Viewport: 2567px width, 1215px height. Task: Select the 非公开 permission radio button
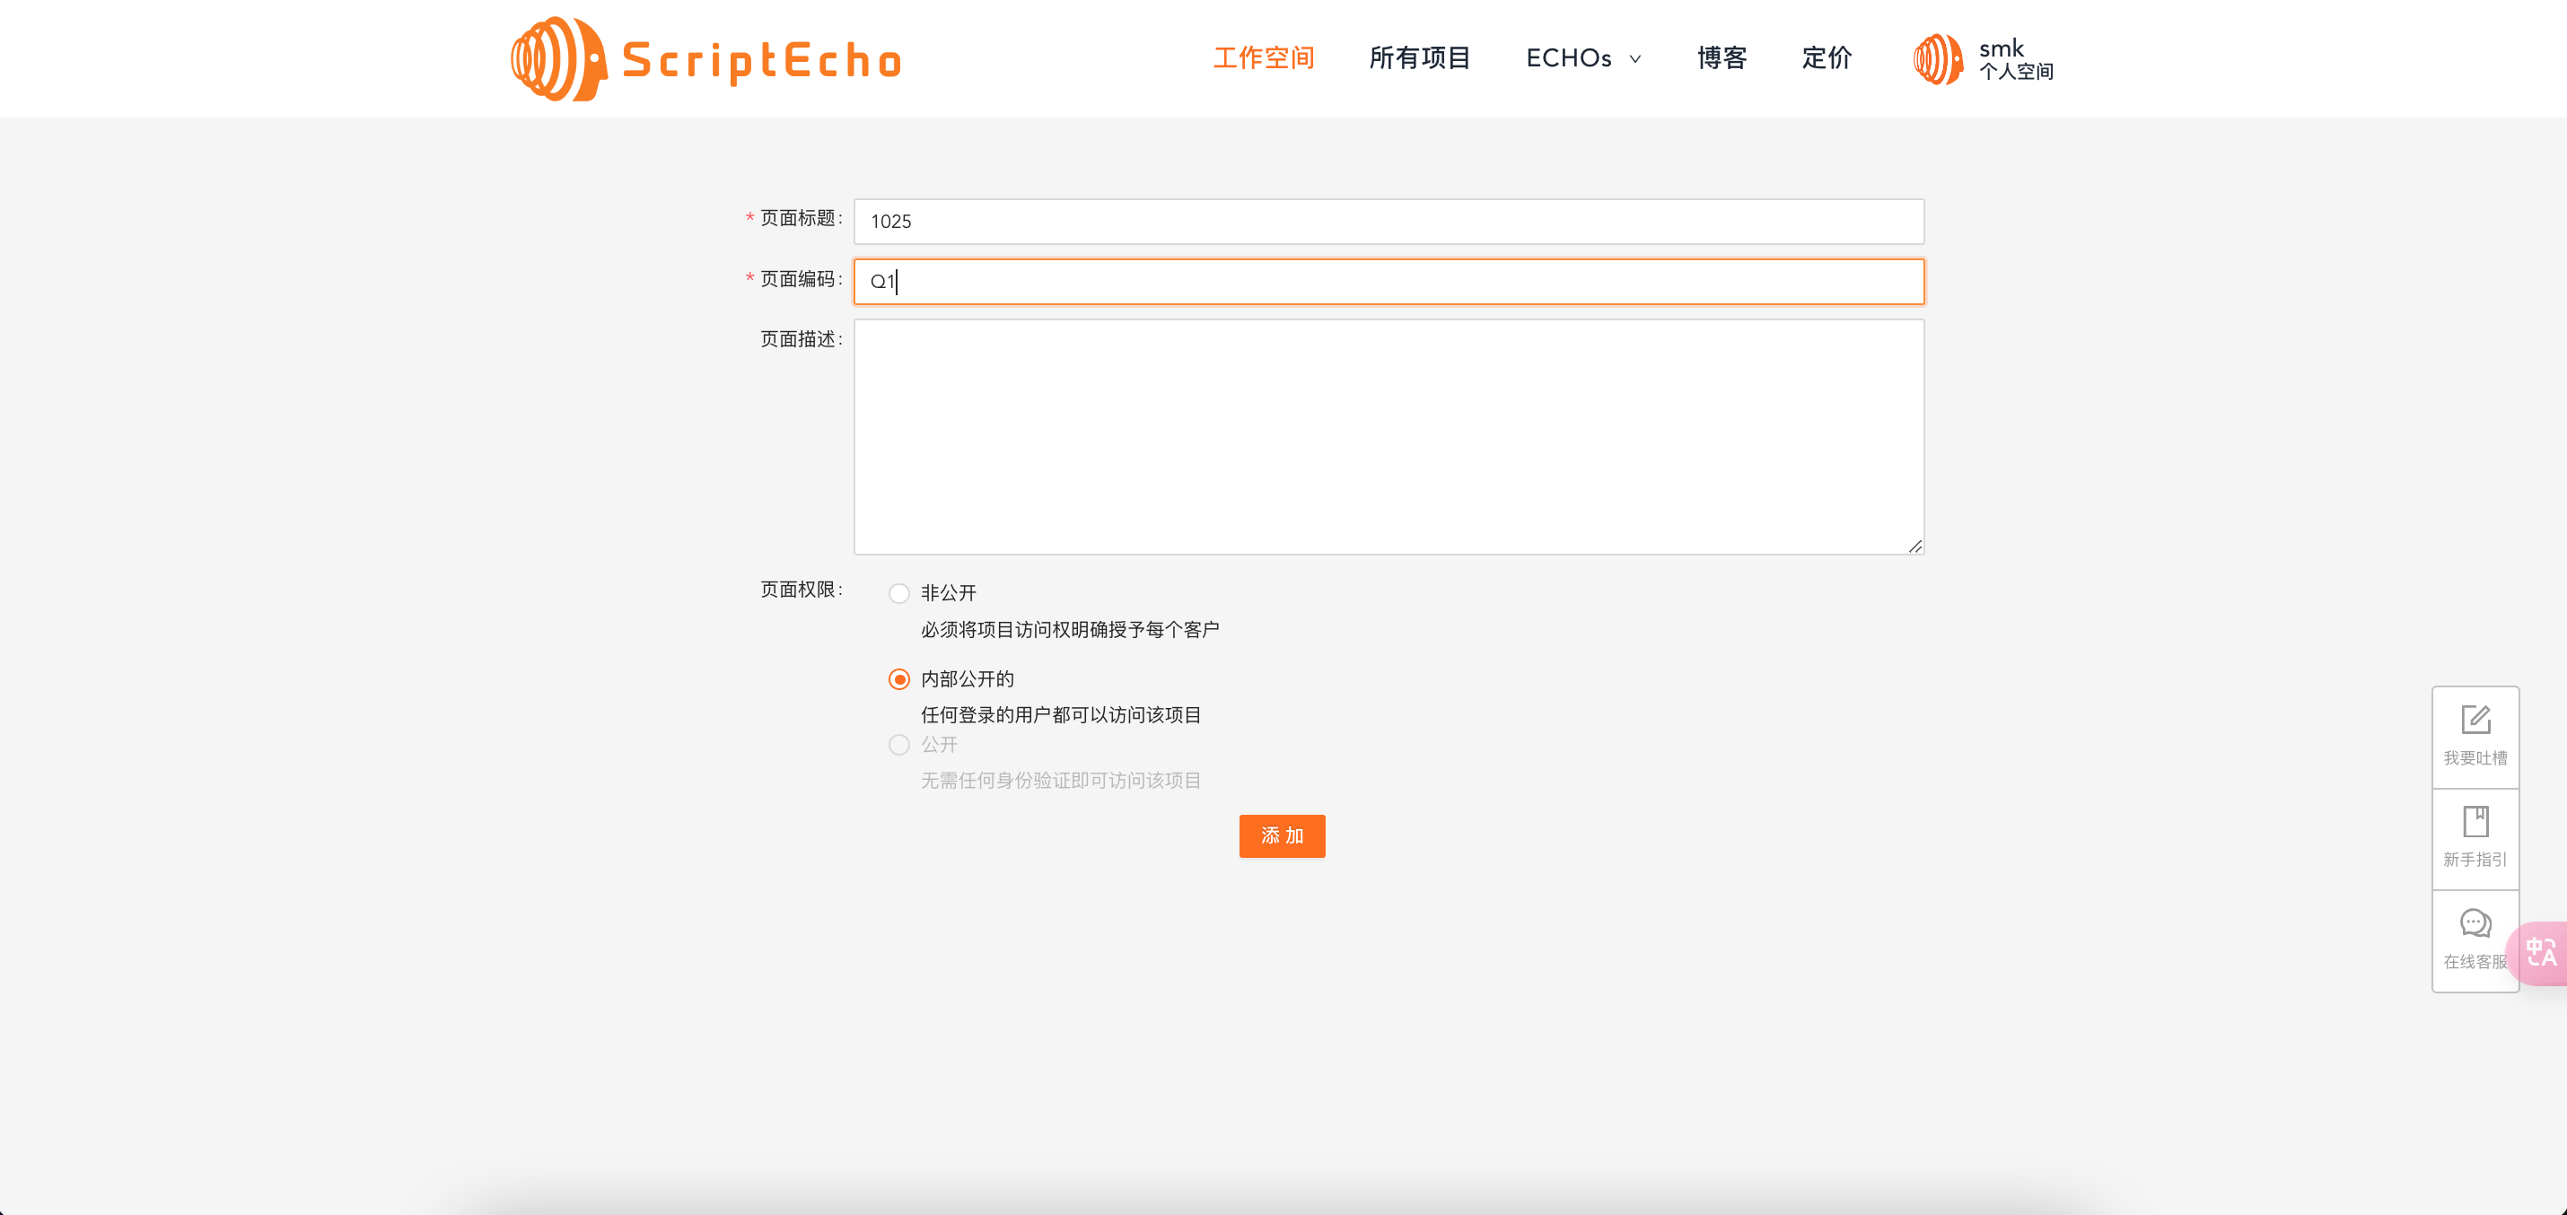[898, 593]
